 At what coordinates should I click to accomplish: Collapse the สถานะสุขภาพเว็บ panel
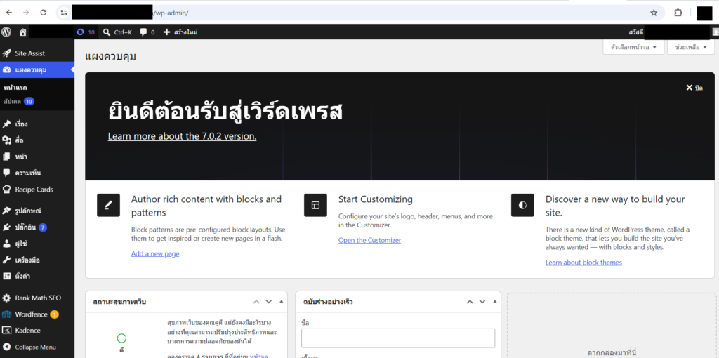coord(281,302)
